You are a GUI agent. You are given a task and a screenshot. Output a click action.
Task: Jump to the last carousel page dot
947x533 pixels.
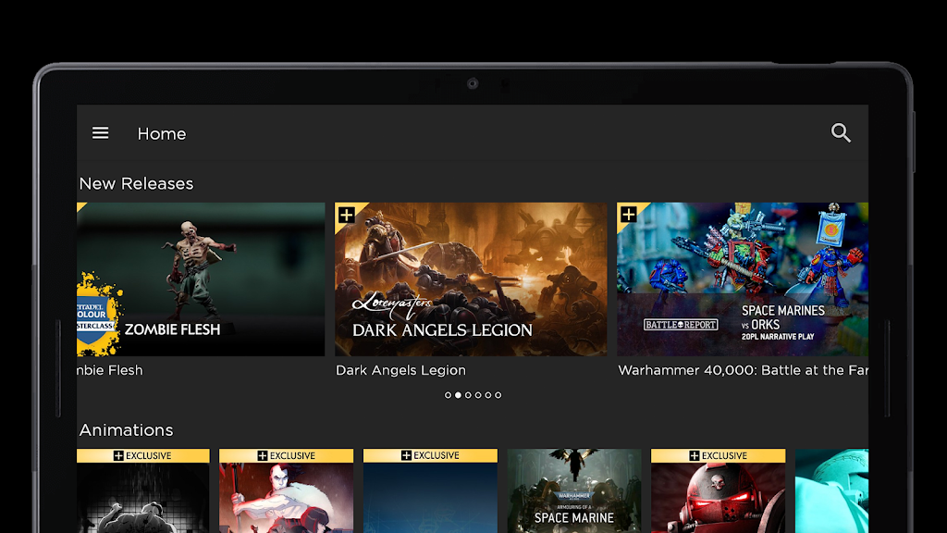tap(498, 395)
